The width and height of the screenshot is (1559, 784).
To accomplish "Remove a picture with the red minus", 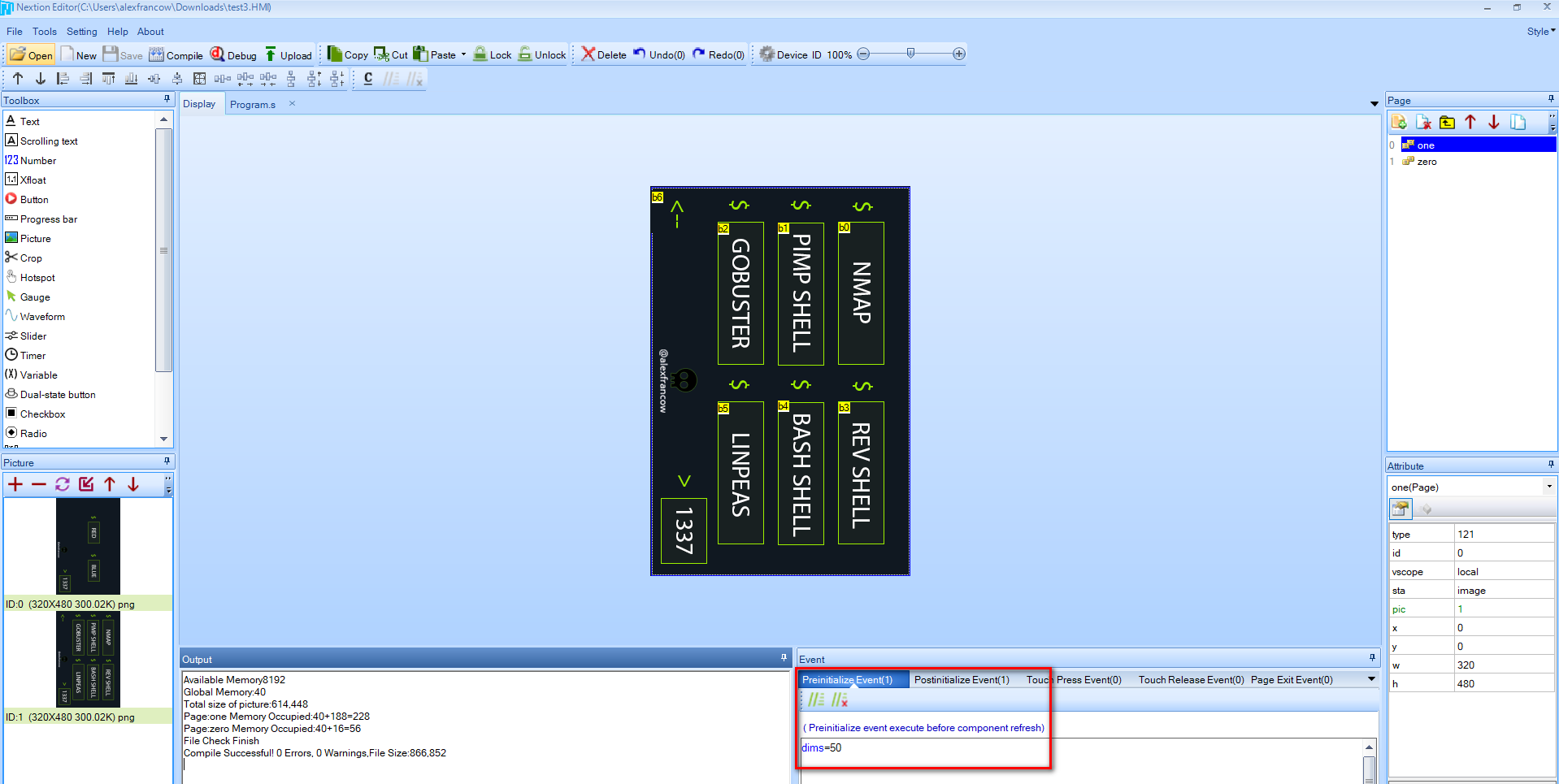I will coord(39,484).
